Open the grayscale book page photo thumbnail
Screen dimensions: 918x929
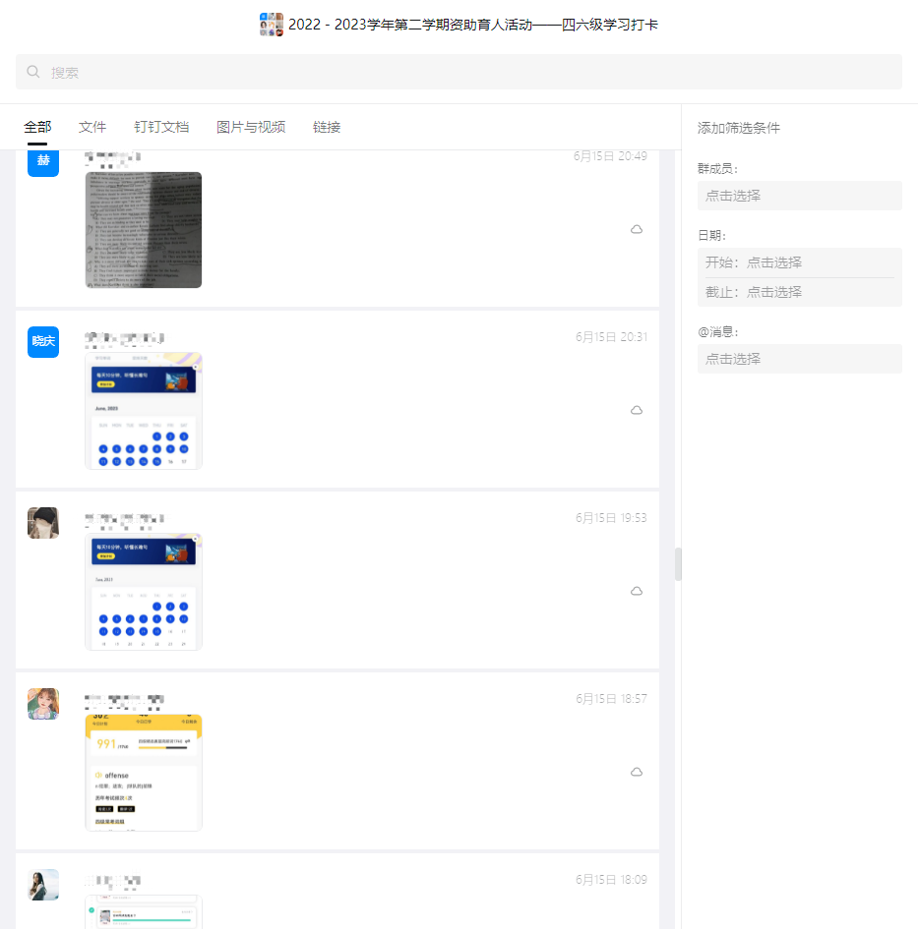coord(144,230)
